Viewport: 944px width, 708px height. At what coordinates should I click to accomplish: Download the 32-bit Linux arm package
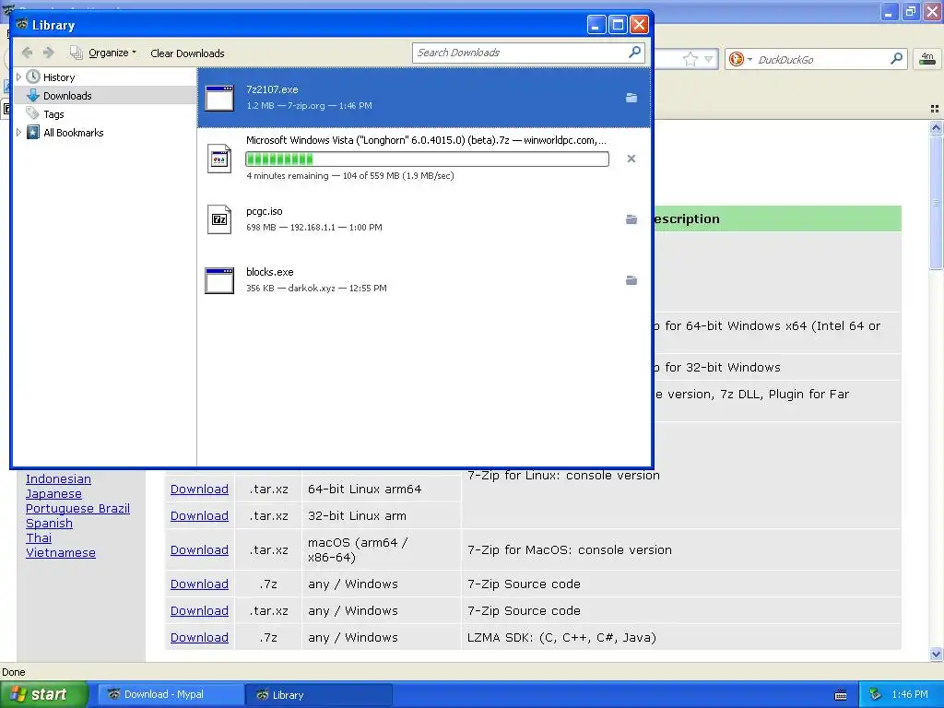click(x=199, y=516)
